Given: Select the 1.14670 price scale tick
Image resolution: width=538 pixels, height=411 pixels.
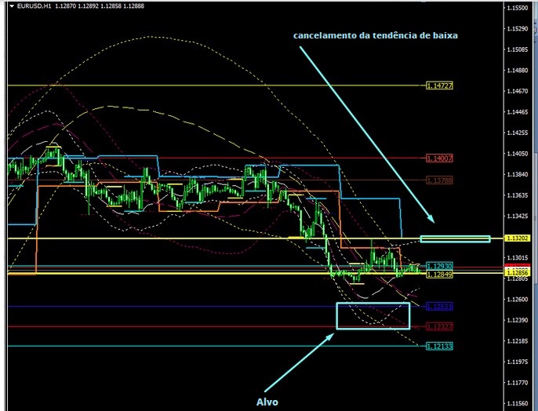Looking at the screenshot, I should 518,91.
